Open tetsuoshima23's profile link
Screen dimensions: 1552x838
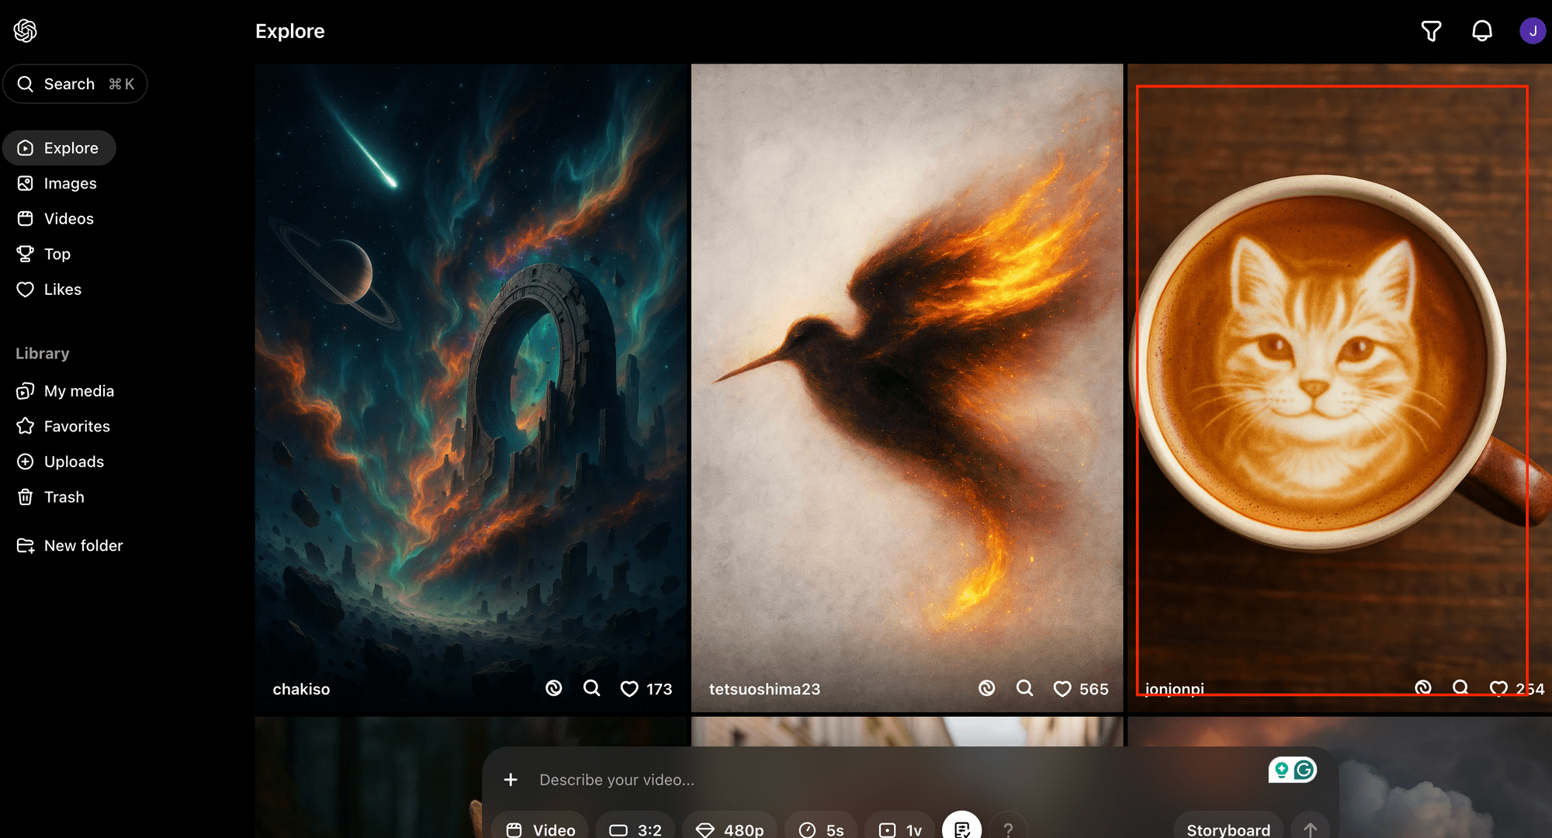[764, 689]
